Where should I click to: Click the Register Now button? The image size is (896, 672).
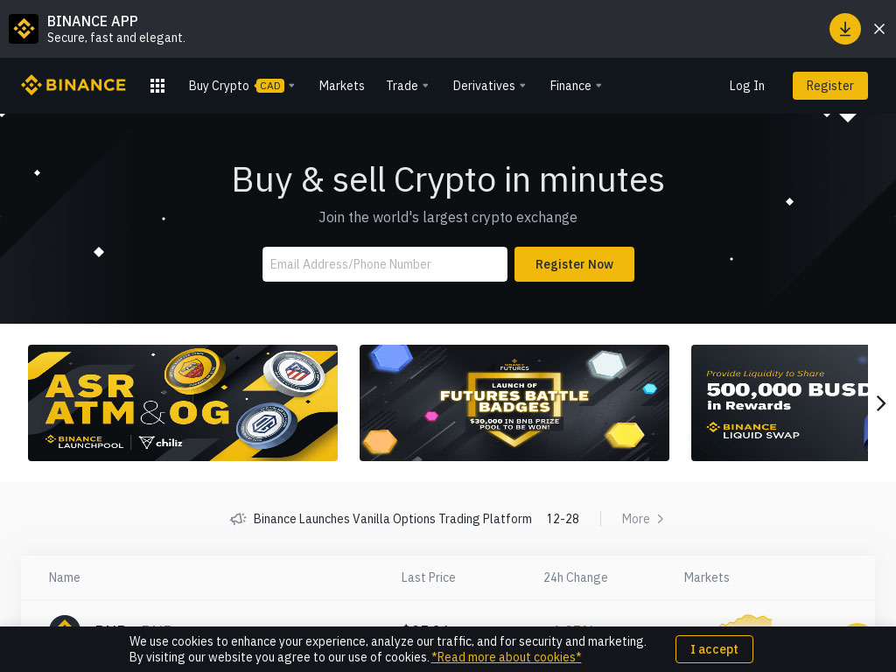click(x=574, y=264)
